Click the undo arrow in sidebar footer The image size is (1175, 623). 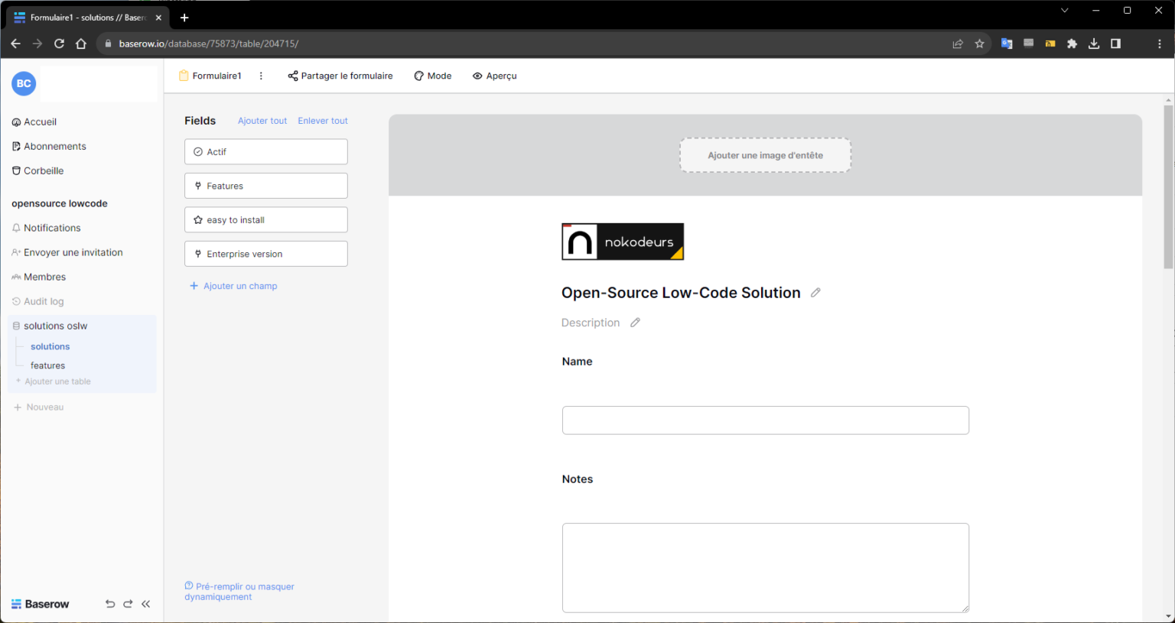(110, 604)
